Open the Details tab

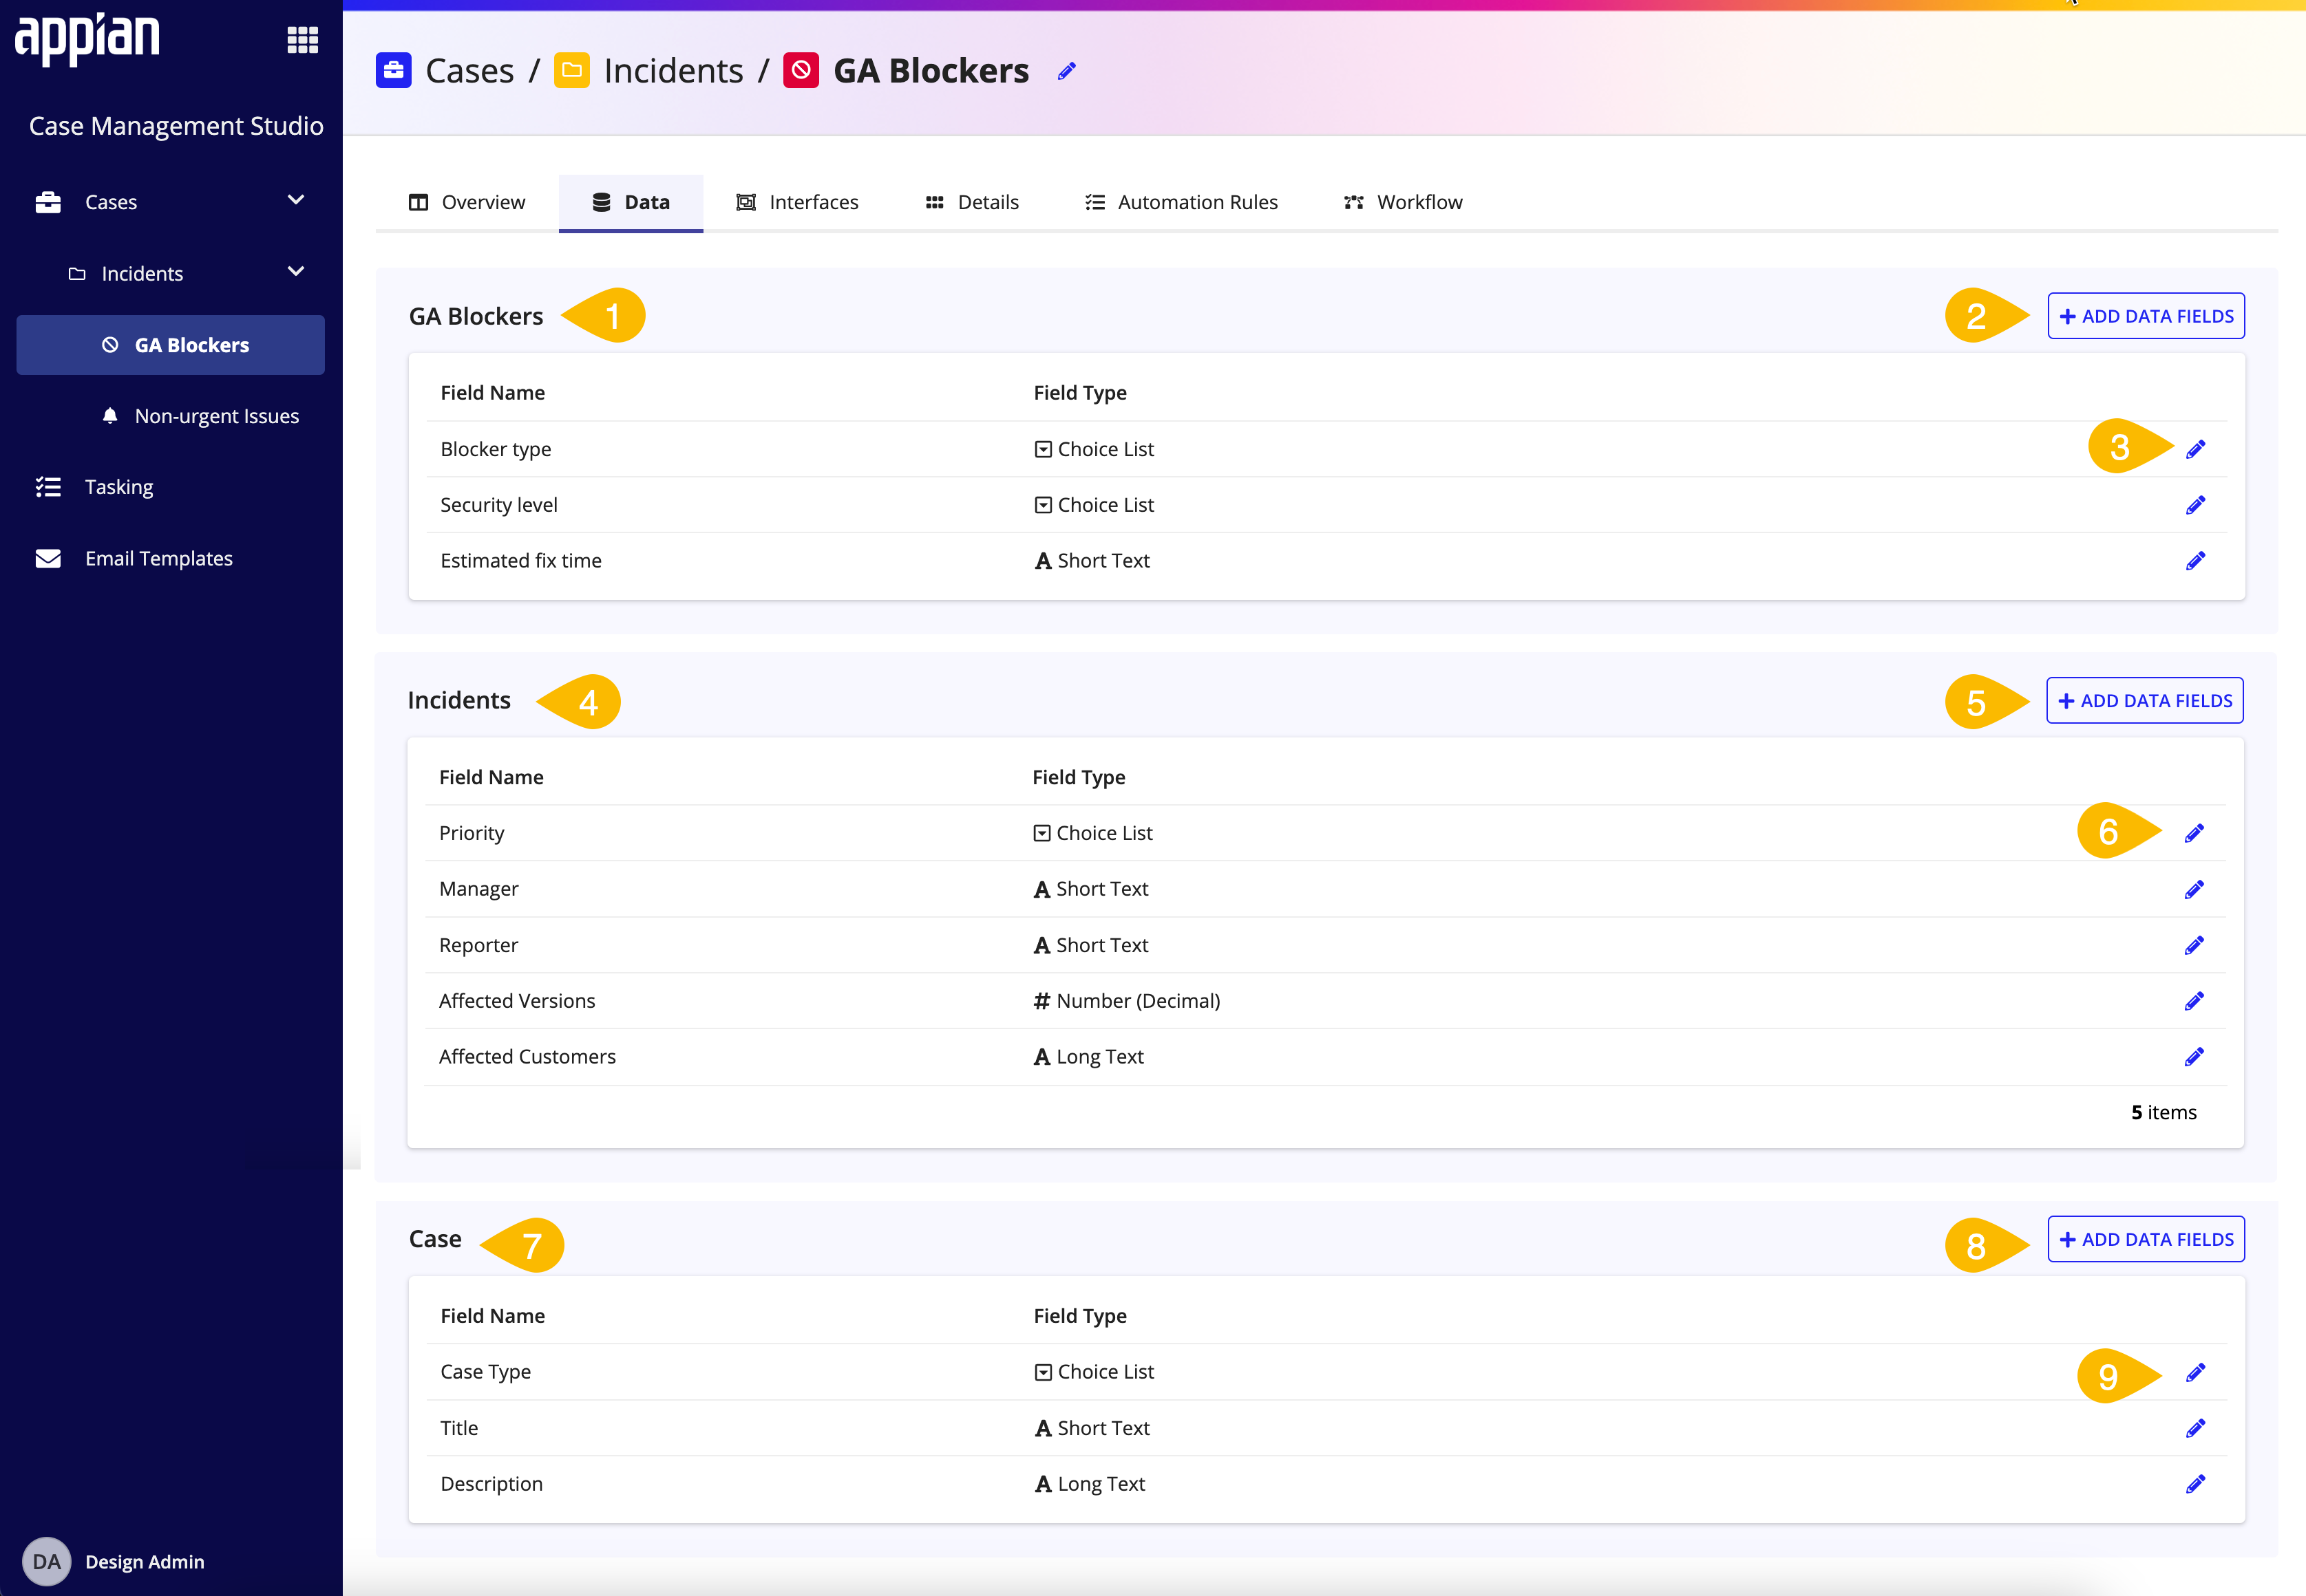pyautogui.click(x=971, y=202)
